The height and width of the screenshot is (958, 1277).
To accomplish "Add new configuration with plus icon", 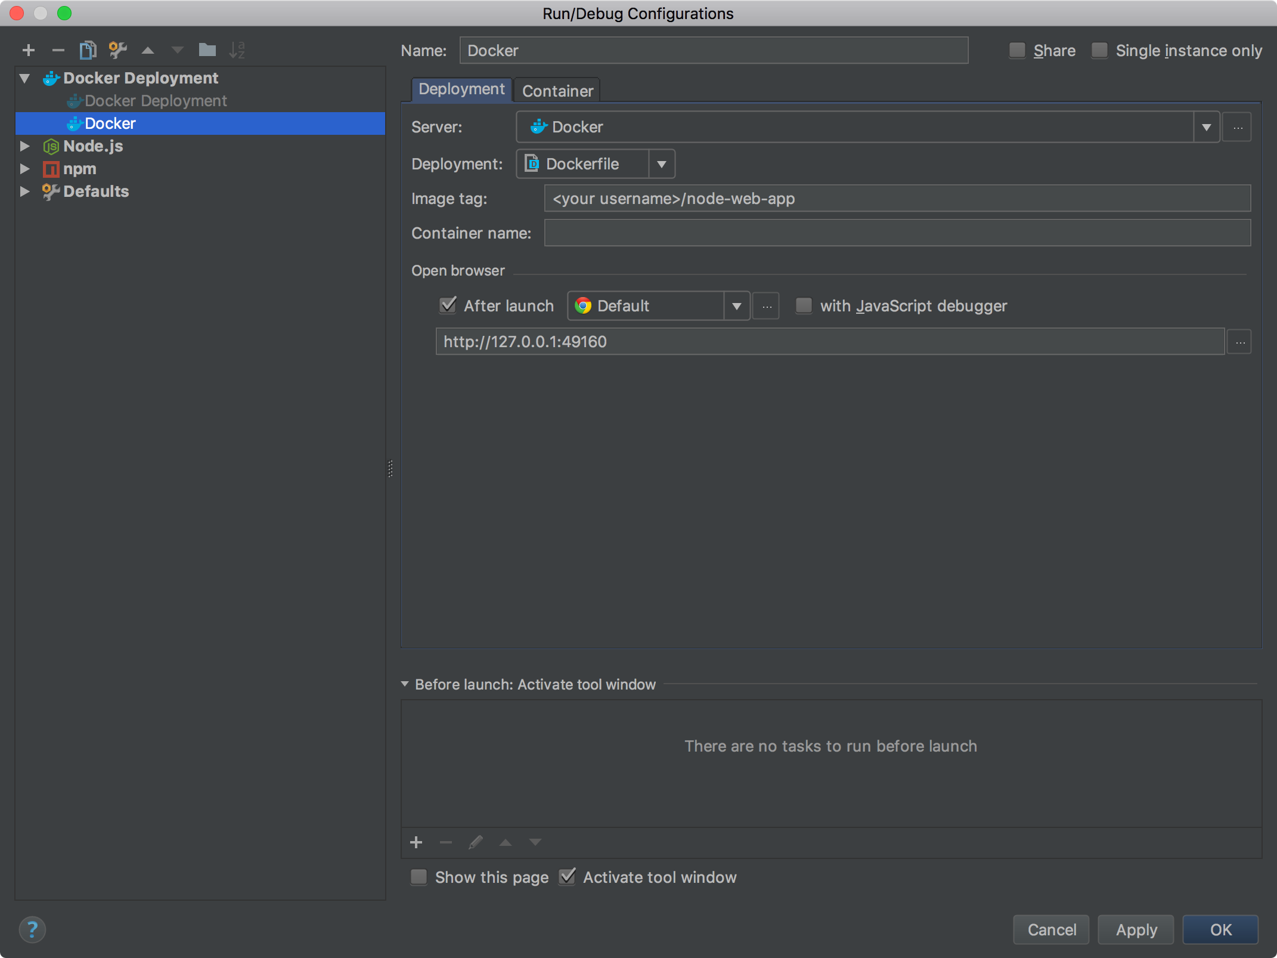I will point(28,50).
